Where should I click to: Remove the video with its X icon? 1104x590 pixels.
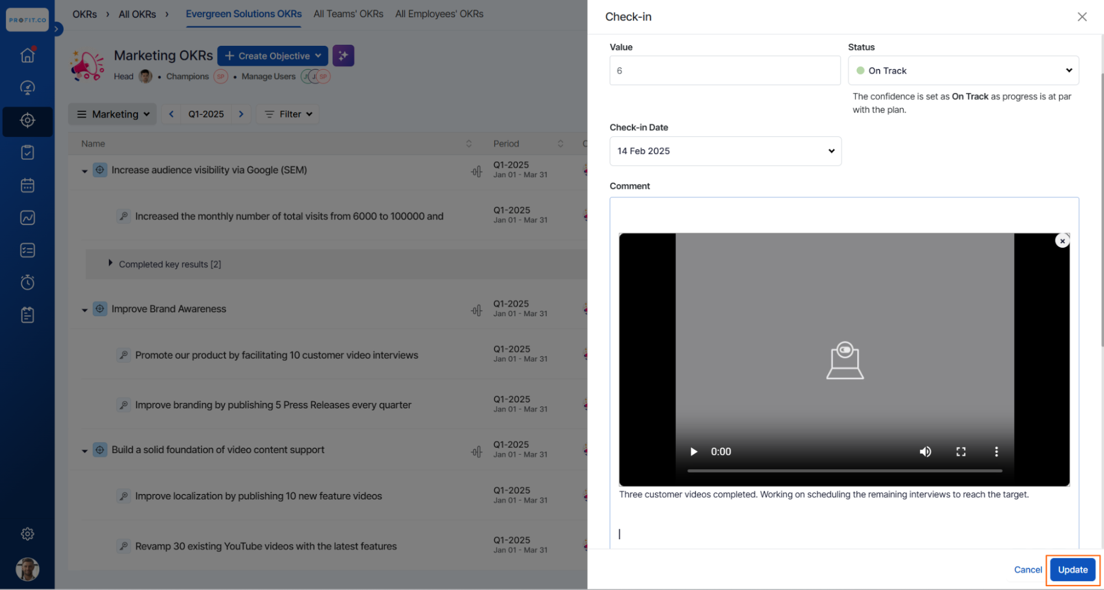(x=1062, y=241)
